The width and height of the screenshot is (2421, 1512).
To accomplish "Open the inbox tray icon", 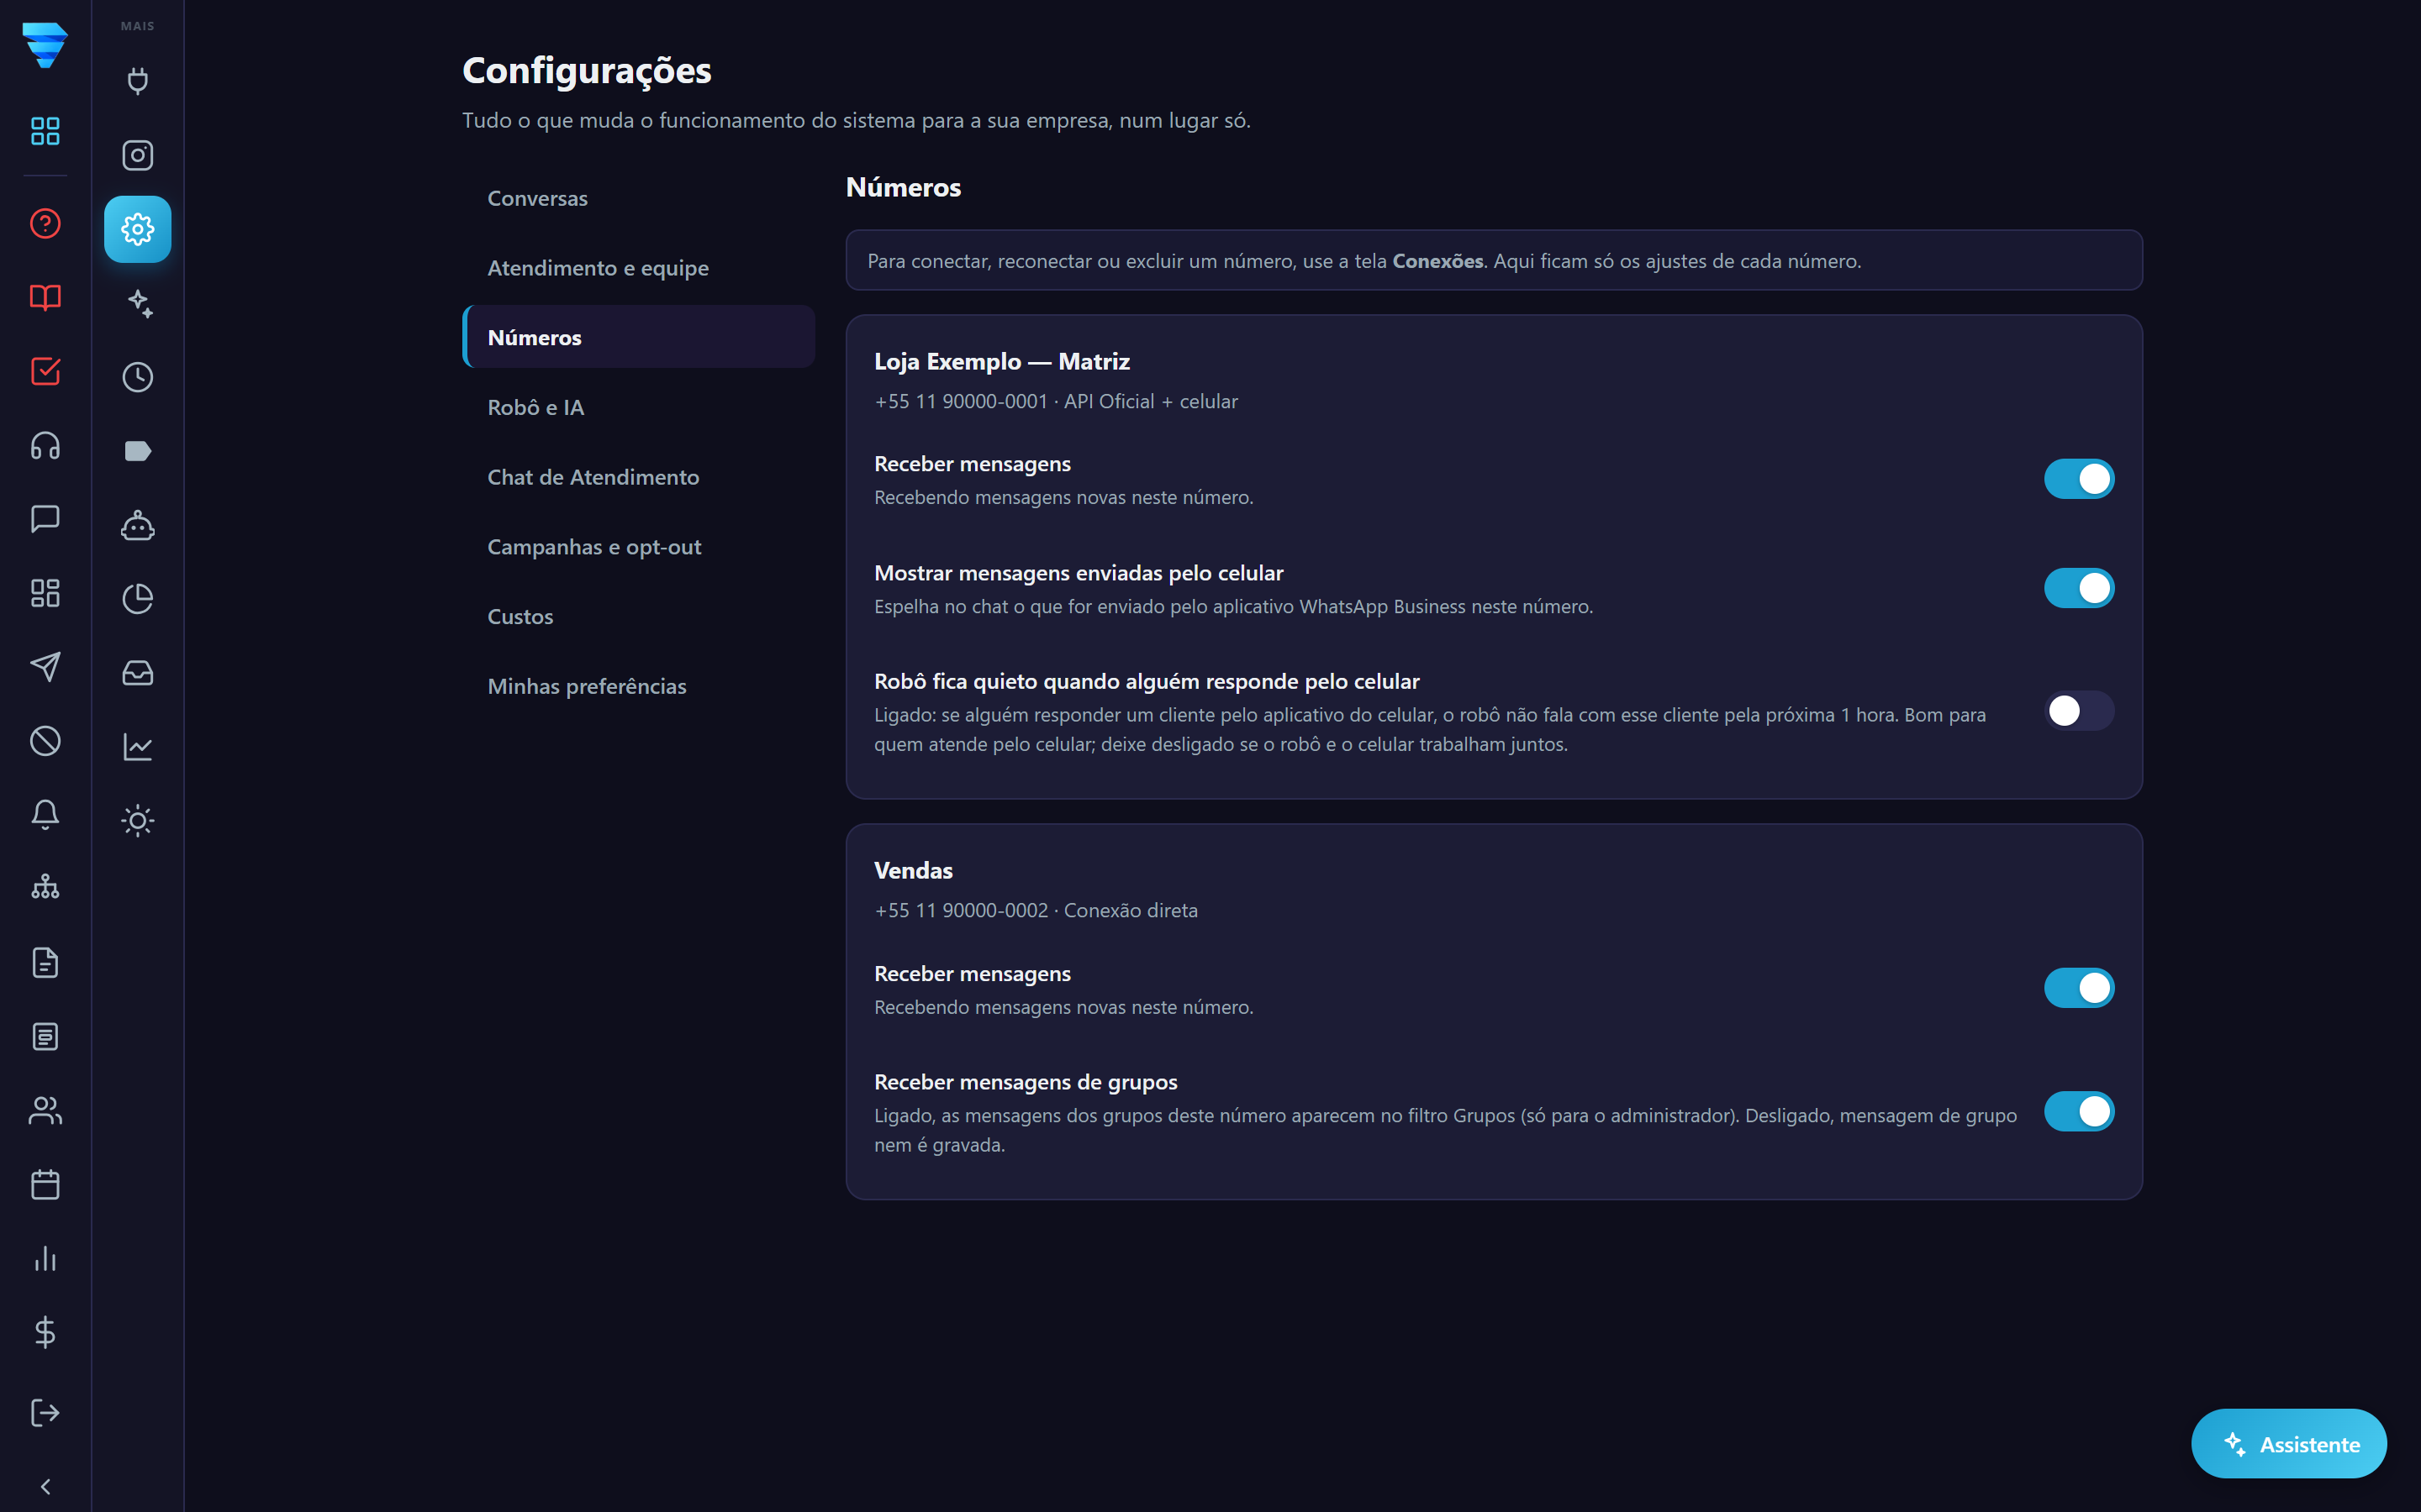I will pyautogui.click(x=138, y=673).
